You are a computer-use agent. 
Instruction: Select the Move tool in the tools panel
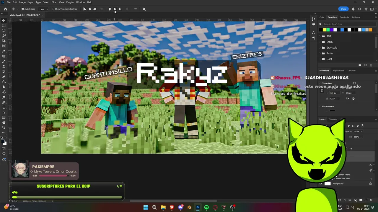click(4, 20)
